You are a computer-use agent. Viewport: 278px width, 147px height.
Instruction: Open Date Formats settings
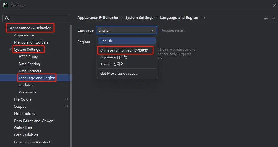click(30, 71)
